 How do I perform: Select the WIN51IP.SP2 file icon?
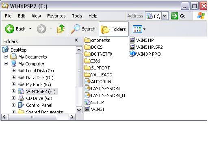[x=132, y=47]
